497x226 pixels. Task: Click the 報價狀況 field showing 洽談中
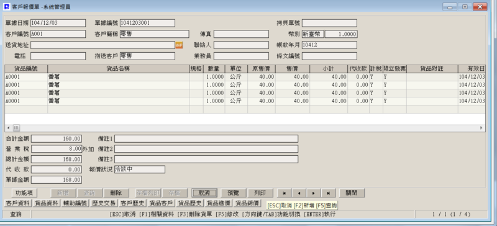pos(139,169)
